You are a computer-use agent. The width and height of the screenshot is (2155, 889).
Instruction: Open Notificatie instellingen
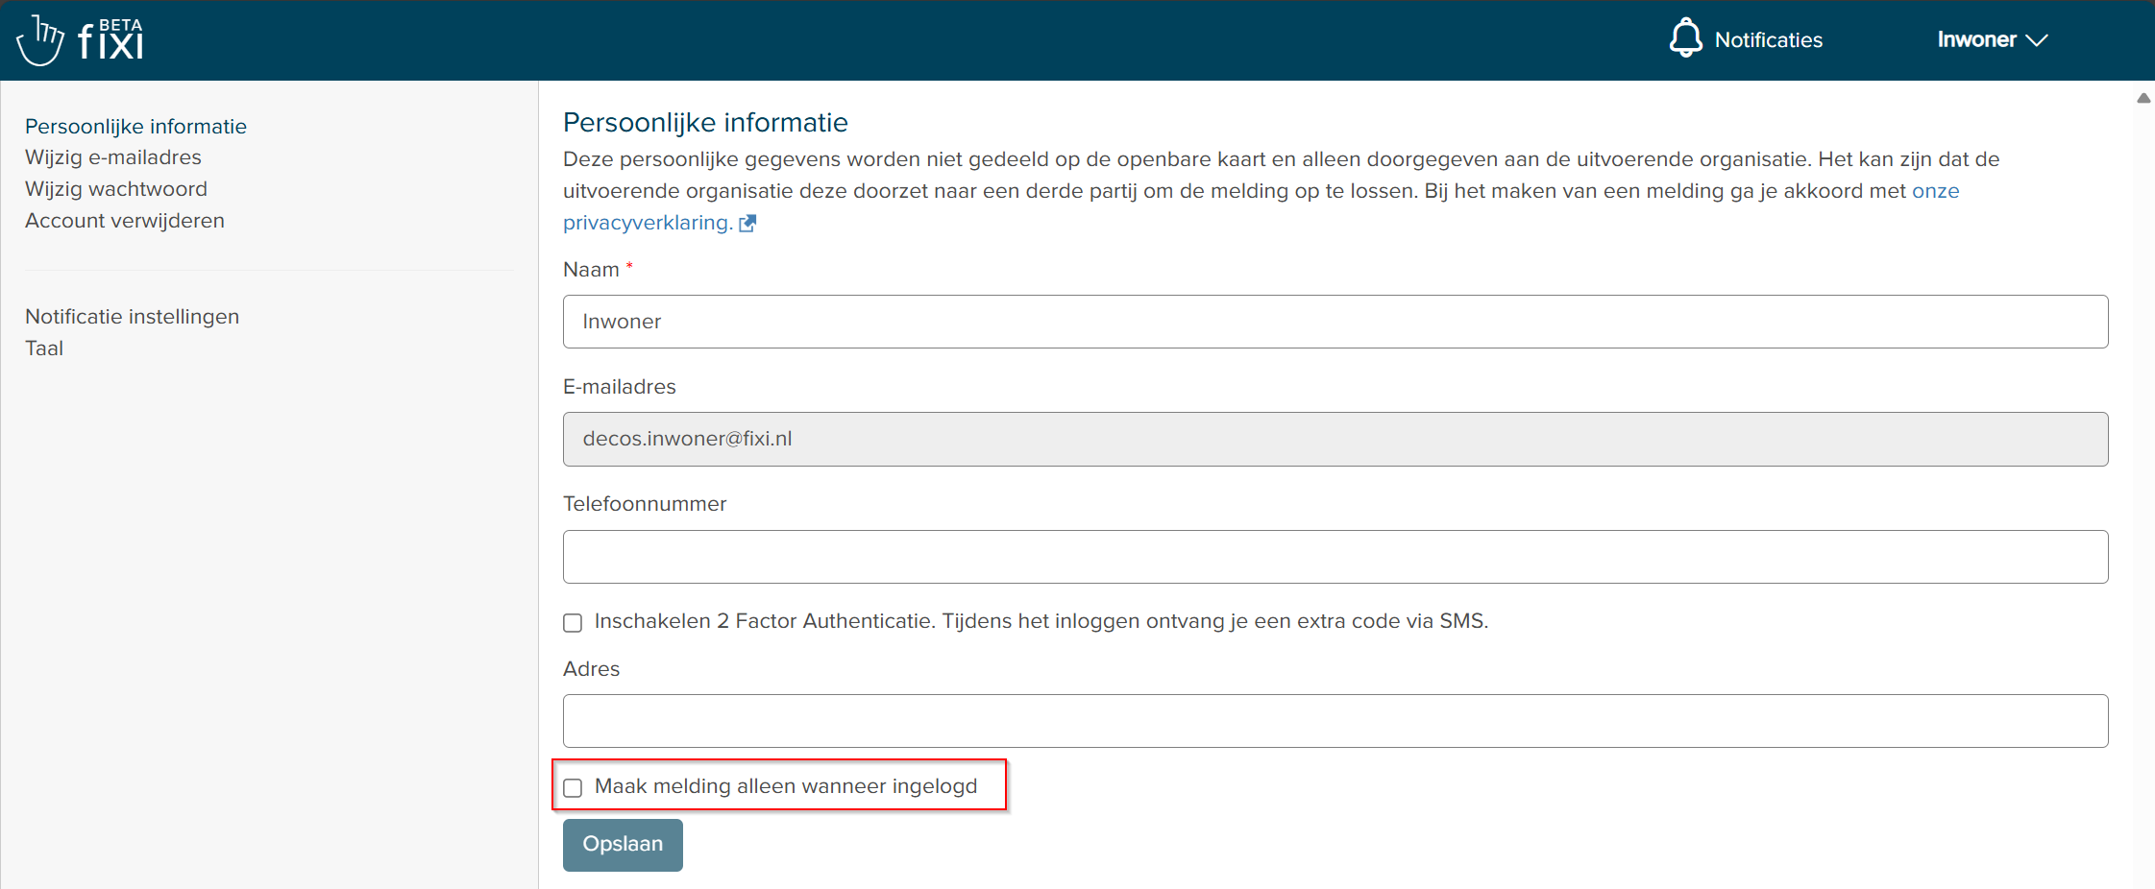132,316
